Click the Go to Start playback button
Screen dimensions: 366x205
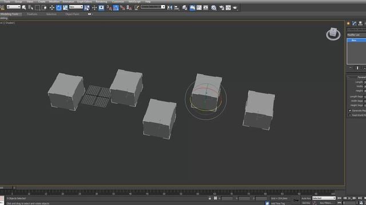tap(339, 198)
